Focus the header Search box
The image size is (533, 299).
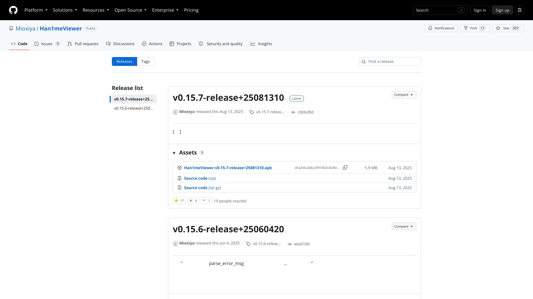(440, 10)
